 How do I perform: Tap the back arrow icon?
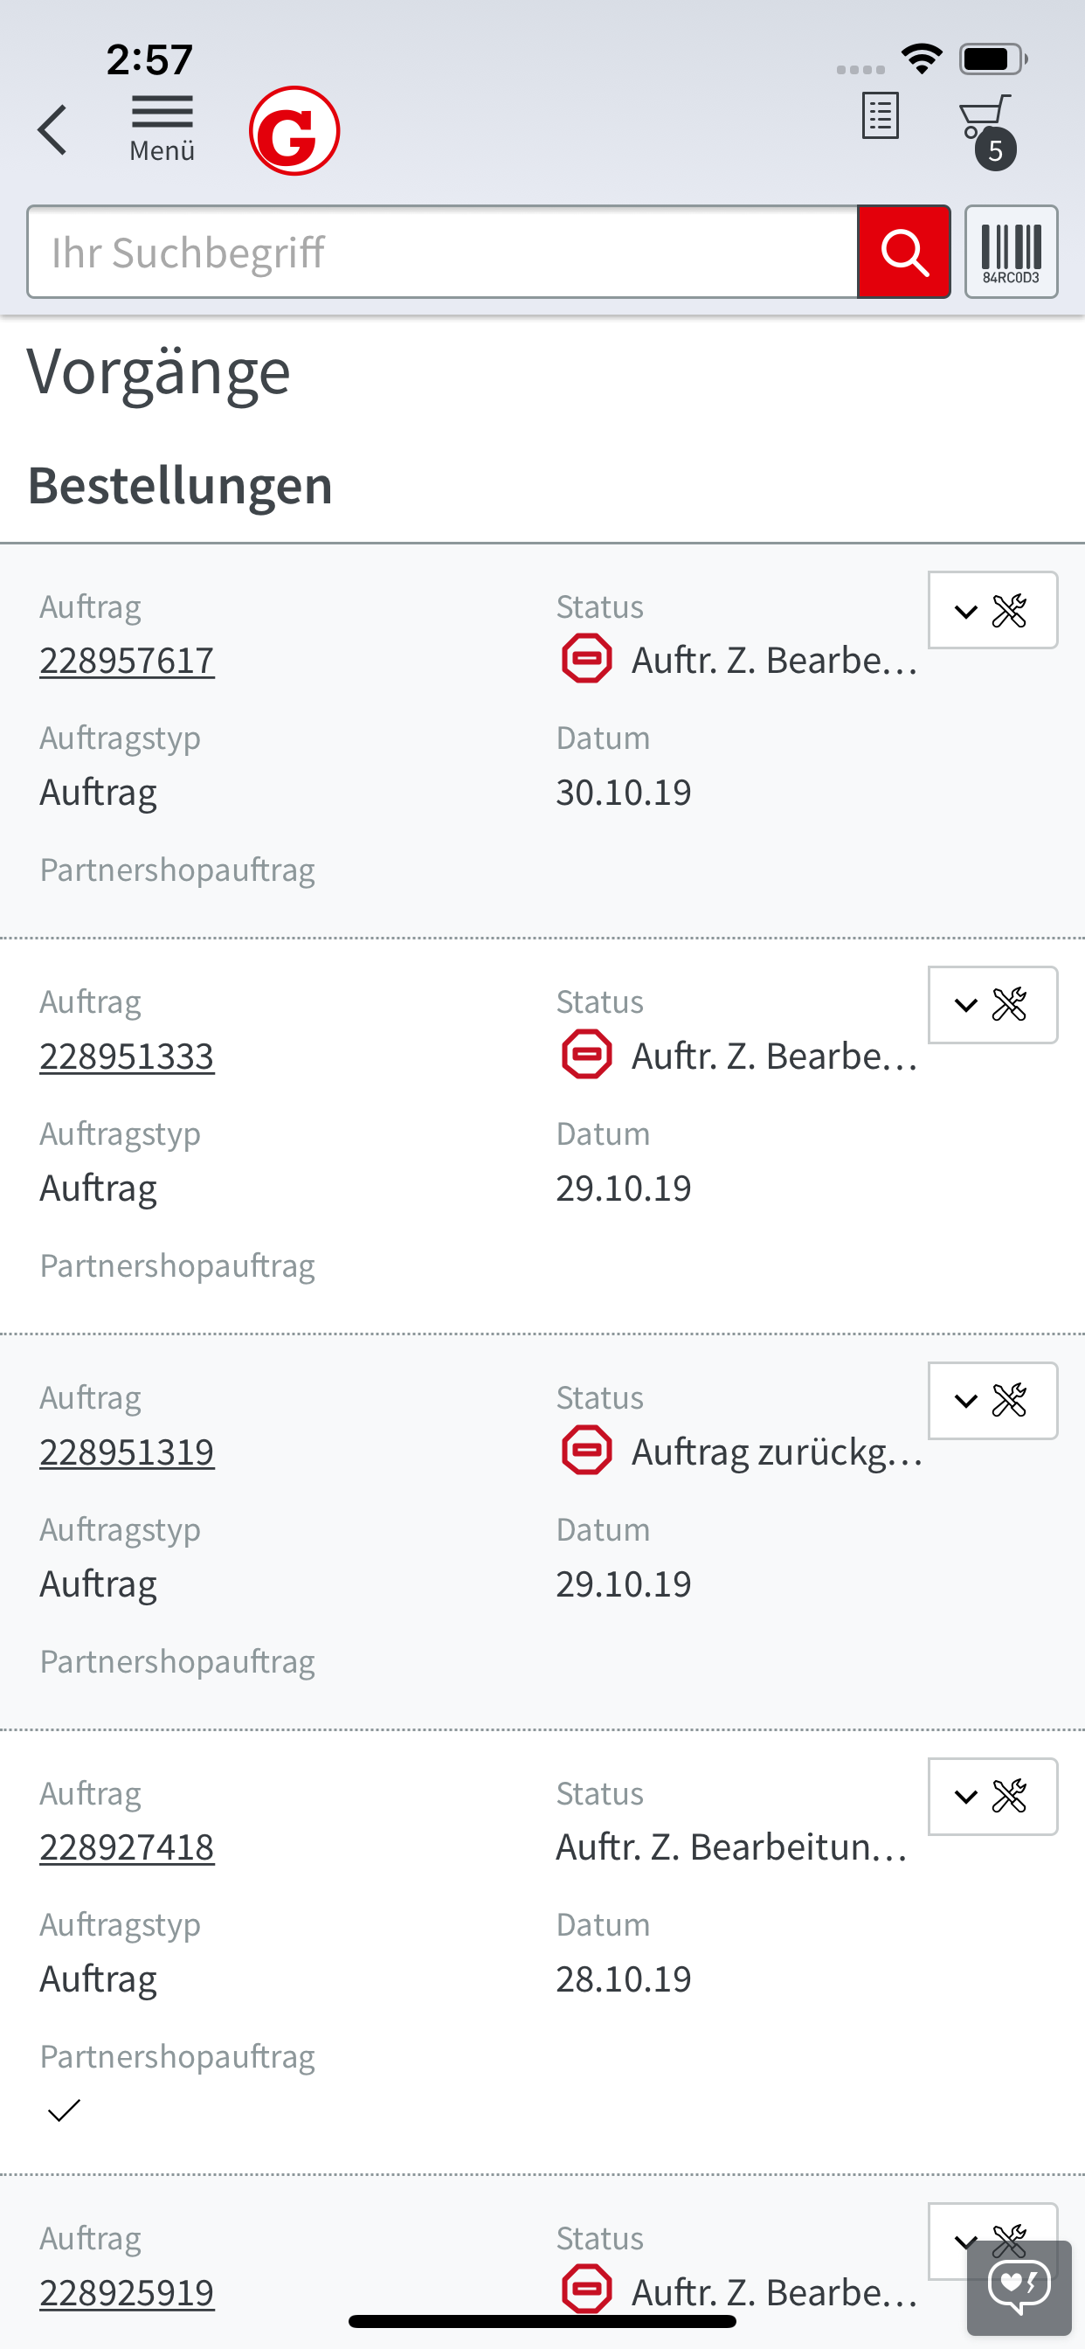53,129
